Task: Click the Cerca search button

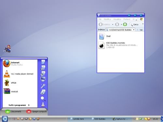Action: (134, 24)
